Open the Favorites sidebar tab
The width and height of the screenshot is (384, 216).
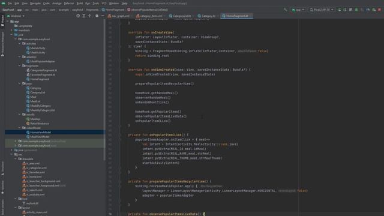pos(2,187)
